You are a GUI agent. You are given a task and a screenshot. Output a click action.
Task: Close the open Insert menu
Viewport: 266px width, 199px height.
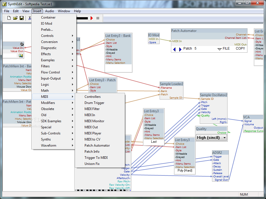click(37, 11)
